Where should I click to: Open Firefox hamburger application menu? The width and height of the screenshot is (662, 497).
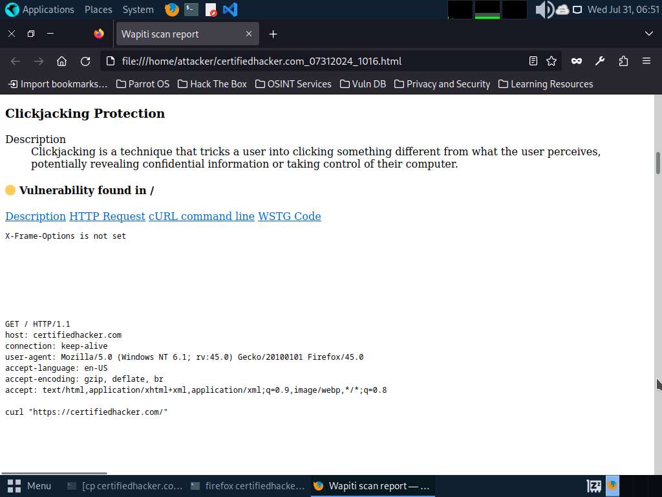646,61
